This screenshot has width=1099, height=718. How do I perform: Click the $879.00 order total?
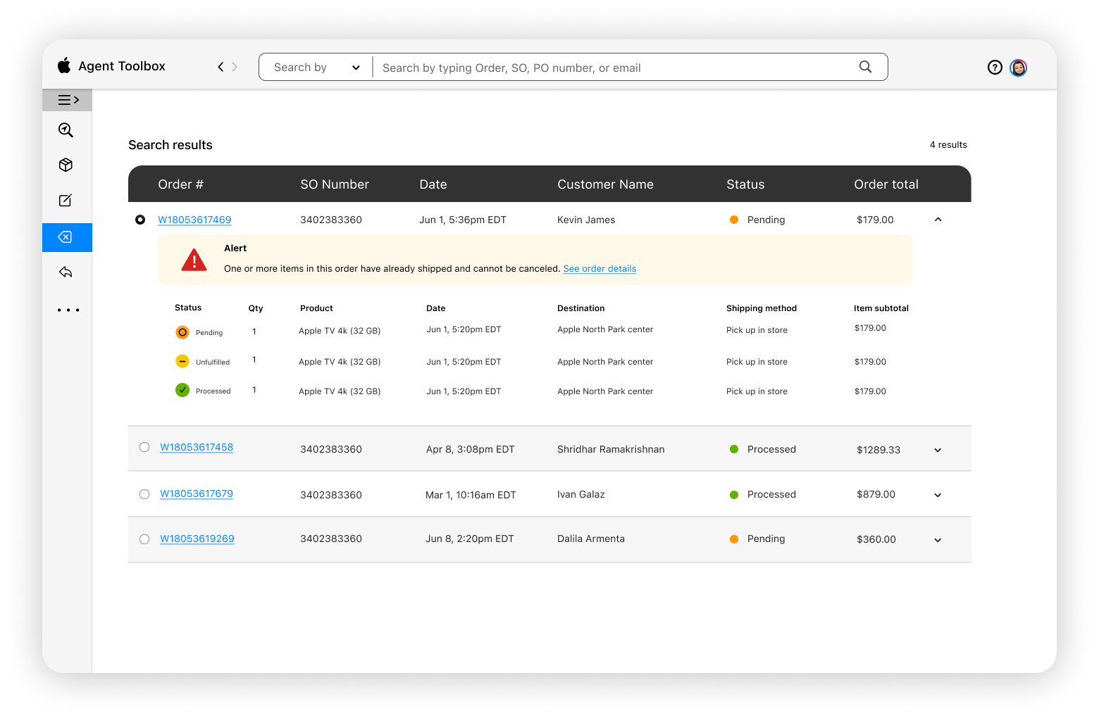(876, 495)
